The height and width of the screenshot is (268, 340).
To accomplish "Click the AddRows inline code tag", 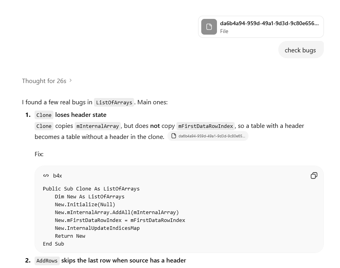I will 47,261.
